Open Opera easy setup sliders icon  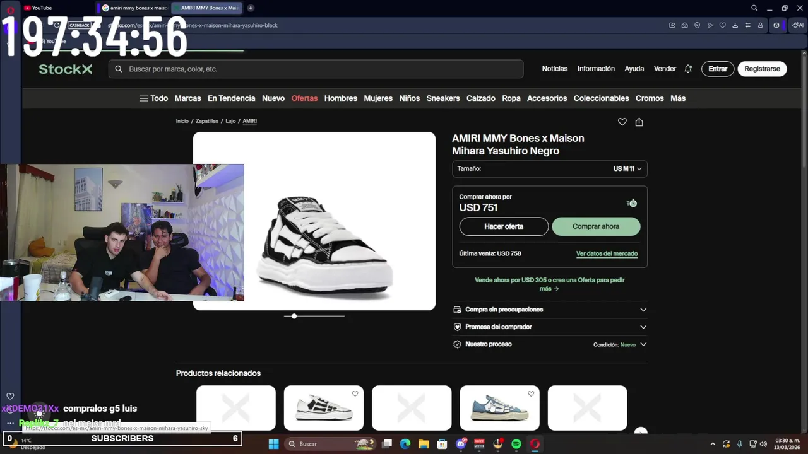pyautogui.click(x=748, y=25)
